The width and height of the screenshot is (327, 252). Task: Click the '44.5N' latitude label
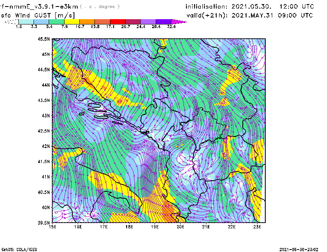[x=44, y=69]
